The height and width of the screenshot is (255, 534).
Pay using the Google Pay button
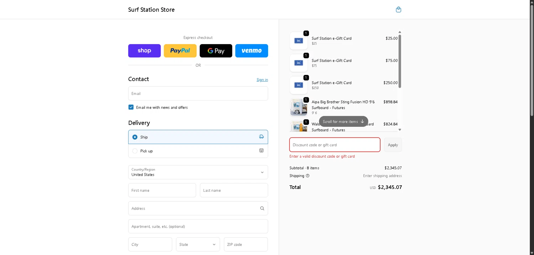click(x=216, y=51)
